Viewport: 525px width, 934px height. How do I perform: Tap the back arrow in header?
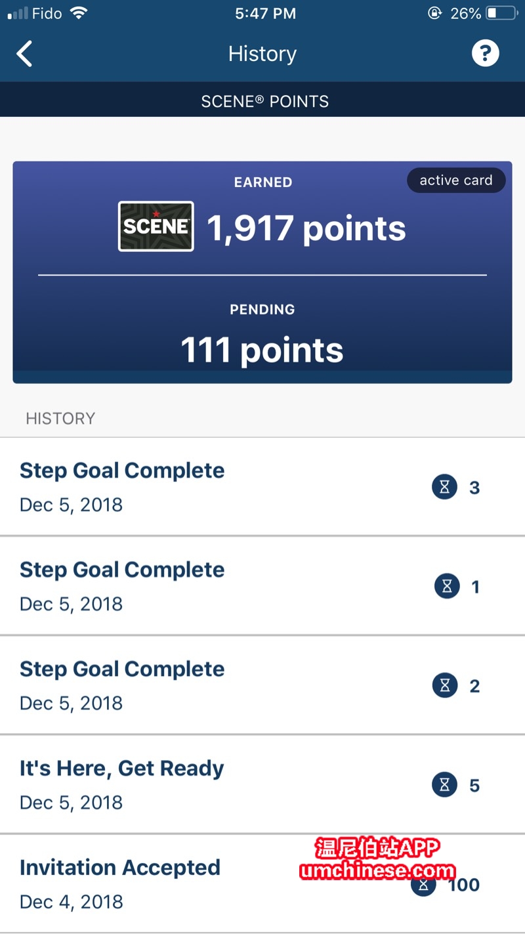pos(24,54)
